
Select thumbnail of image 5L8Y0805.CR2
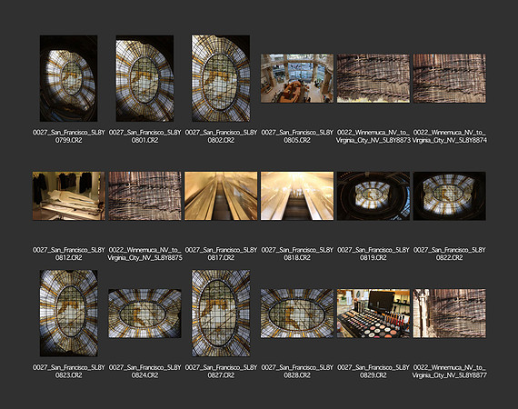pos(297,78)
